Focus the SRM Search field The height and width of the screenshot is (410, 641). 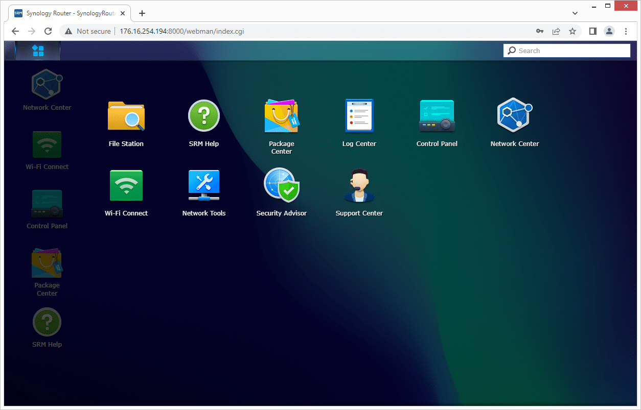567,51
